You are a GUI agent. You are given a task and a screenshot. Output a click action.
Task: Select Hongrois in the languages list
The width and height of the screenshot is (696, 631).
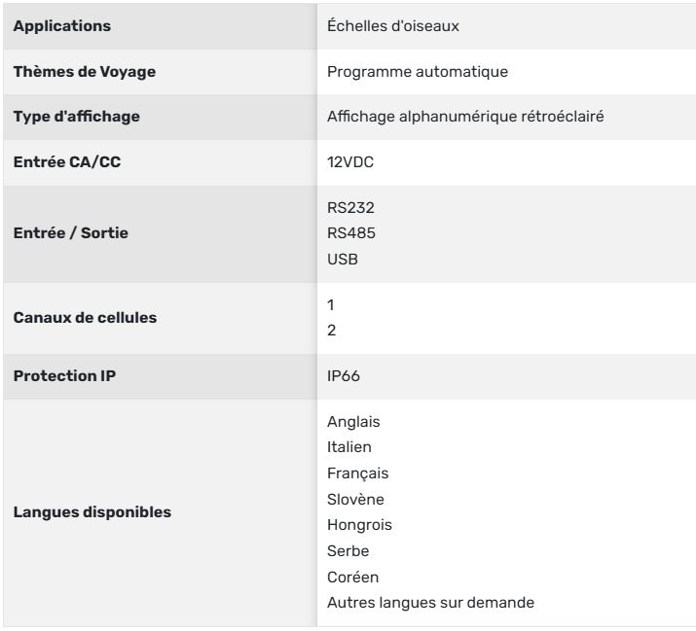357,525
